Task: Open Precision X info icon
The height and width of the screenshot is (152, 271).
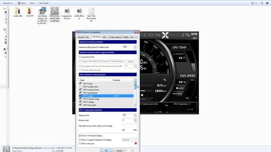Action: (x=183, y=35)
